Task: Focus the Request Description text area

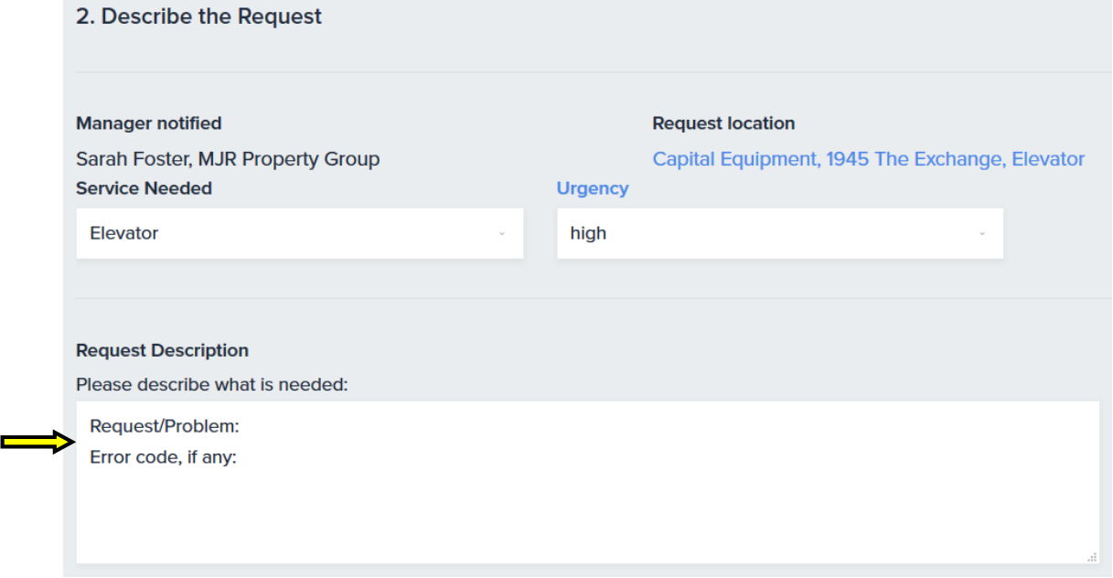Action: tap(587, 512)
